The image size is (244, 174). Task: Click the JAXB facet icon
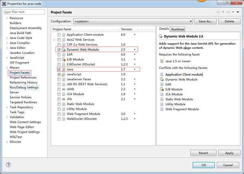[x=64, y=89]
